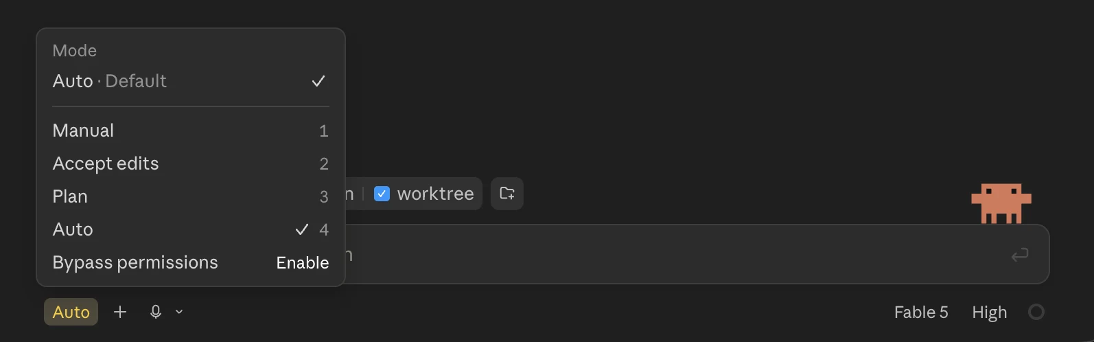
Task: Select Accept edits mode
Action: [191, 163]
